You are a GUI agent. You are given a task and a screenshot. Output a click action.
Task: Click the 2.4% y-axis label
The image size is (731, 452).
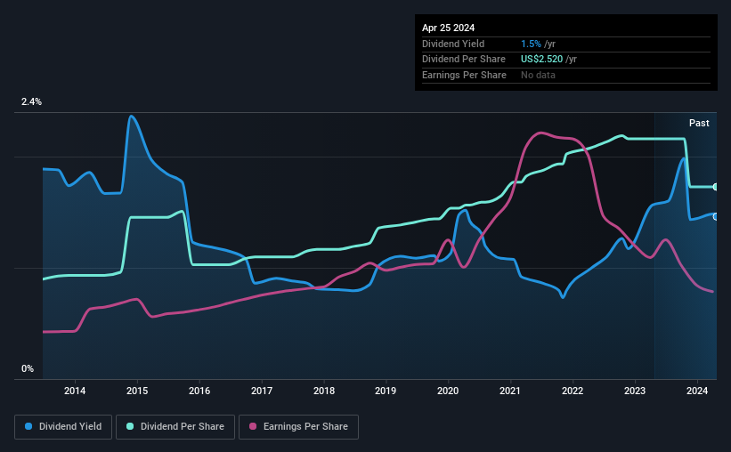tap(31, 101)
